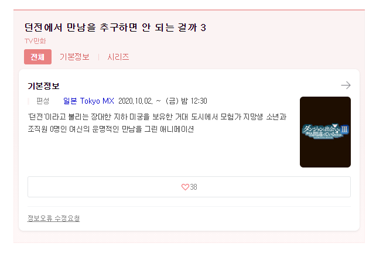Image resolution: width=376 pixels, height=253 pixels.
Task: Click the title 던전에서 만남을 추구하면 안 되는 걸까 3
Action: [115, 28]
